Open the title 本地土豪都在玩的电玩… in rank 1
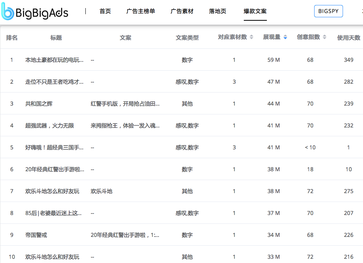This screenshot has height=263, width=363. tap(54, 60)
